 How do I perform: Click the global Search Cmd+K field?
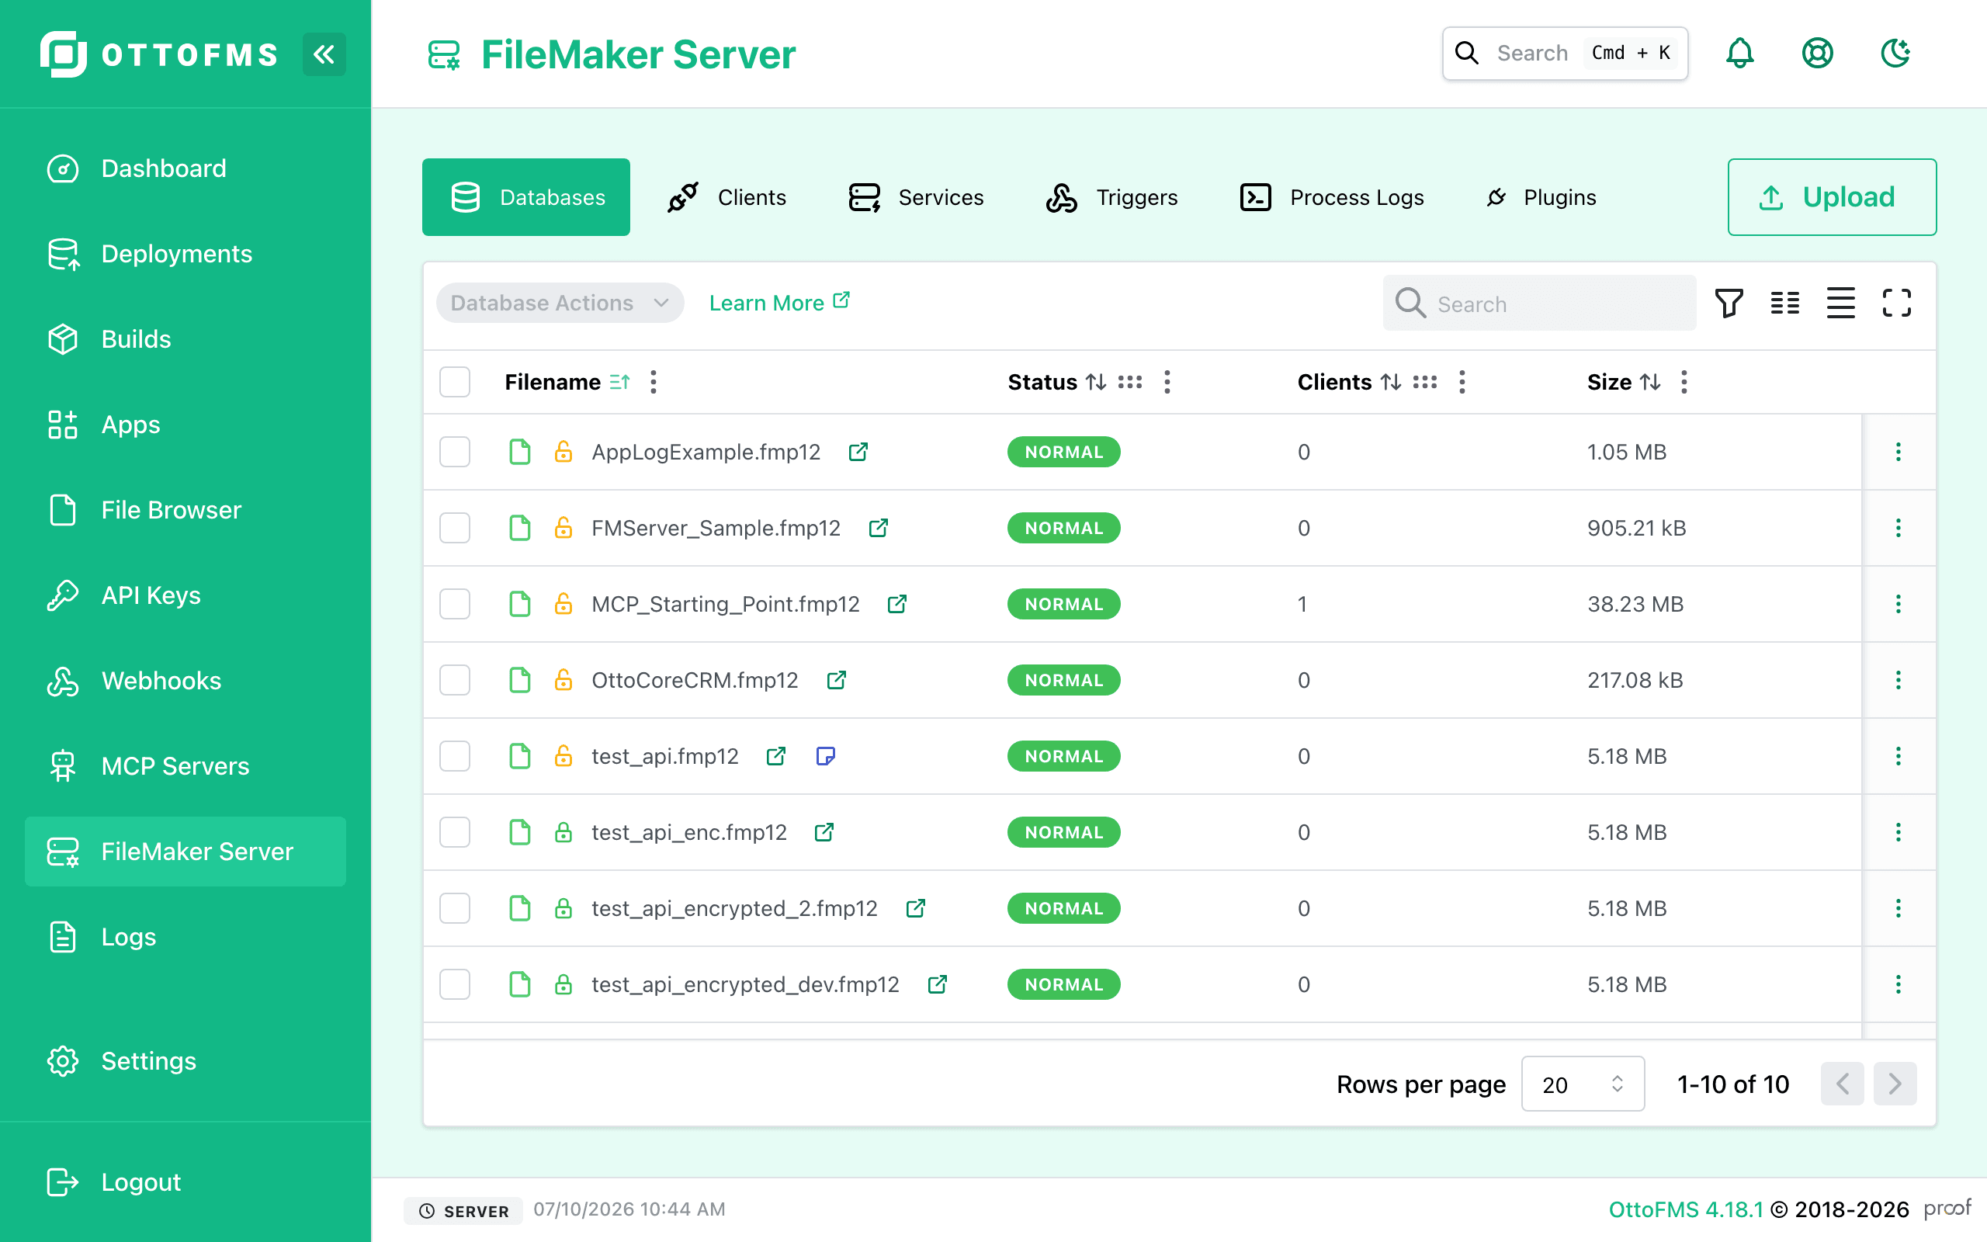pyautogui.click(x=1565, y=54)
